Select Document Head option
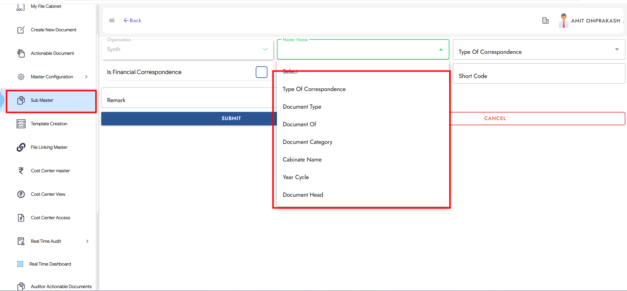627x291 pixels. pos(303,195)
